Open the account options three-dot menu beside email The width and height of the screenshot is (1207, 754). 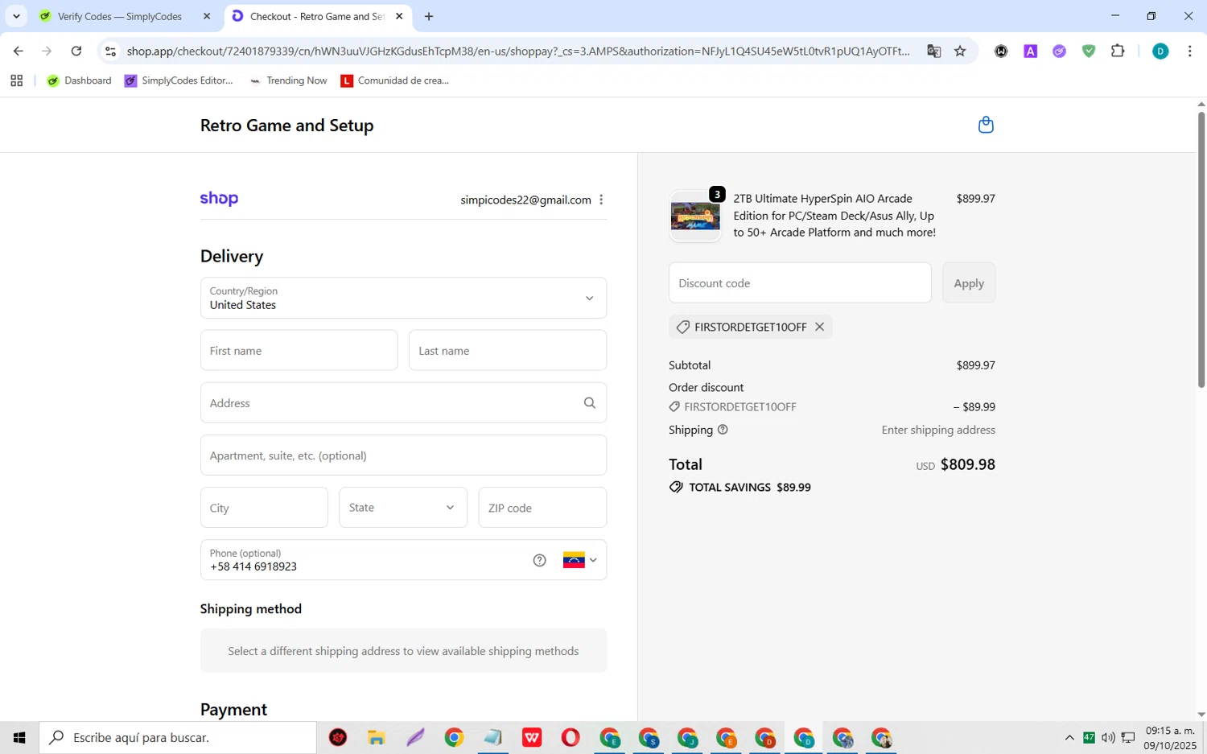pos(601,200)
